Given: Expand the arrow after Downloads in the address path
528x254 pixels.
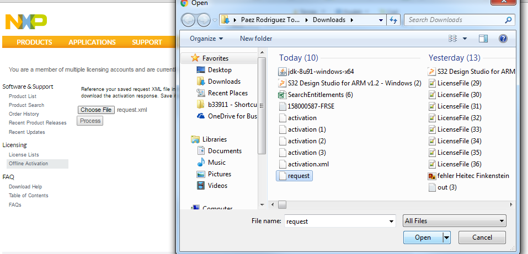Looking at the screenshot, I should pos(352,20).
